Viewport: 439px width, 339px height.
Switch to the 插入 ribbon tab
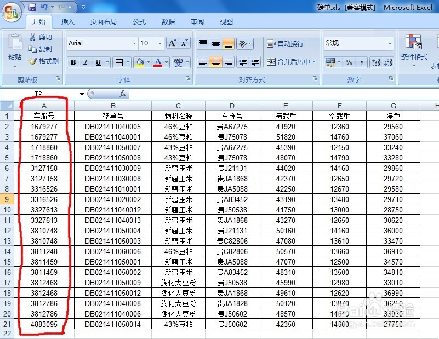click(x=67, y=22)
